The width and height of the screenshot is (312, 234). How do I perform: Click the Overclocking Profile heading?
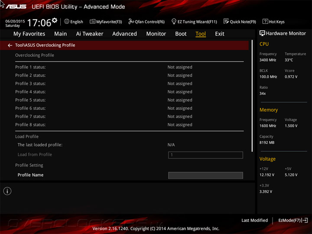35,55
